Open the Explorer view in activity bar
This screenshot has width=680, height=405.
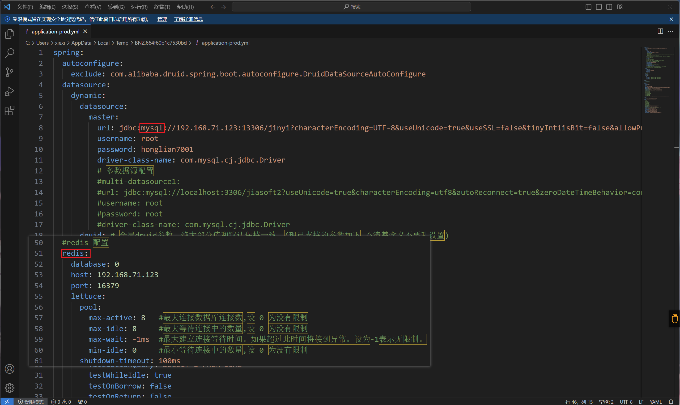click(x=10, y=34)
